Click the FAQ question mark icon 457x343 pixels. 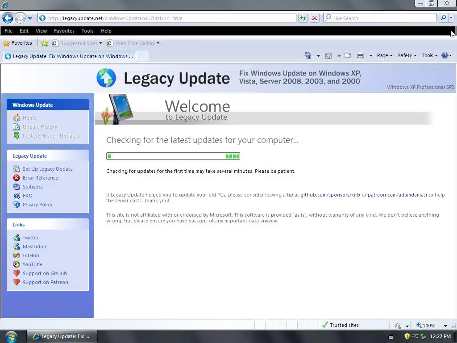(x=17, y=196)
